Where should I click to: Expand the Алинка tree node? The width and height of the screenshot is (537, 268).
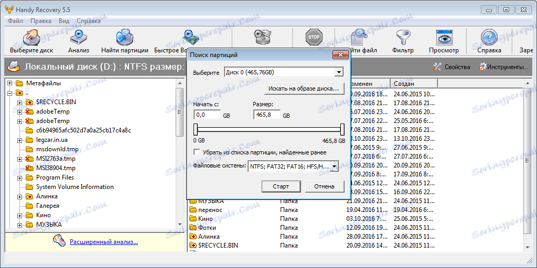click(x=19, y=197)
